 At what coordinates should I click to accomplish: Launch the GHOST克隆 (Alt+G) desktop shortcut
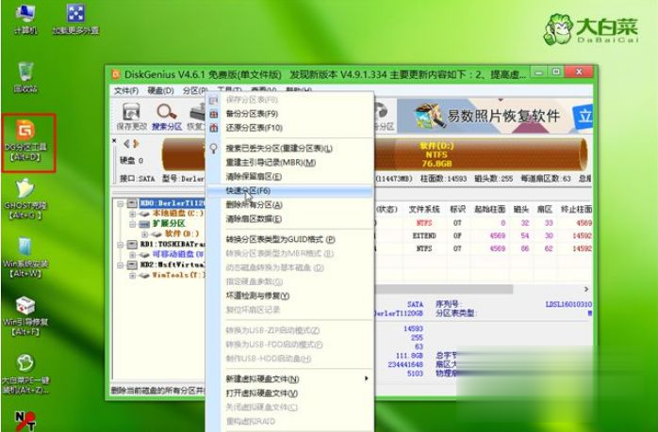(x=25, y=199)
